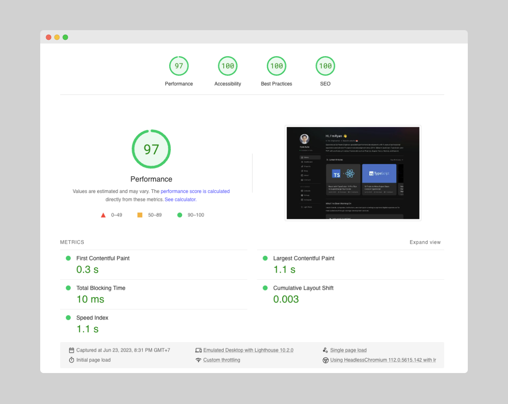Click the orange 50–89 legend square
508x404 pixels.
[140, 214]
